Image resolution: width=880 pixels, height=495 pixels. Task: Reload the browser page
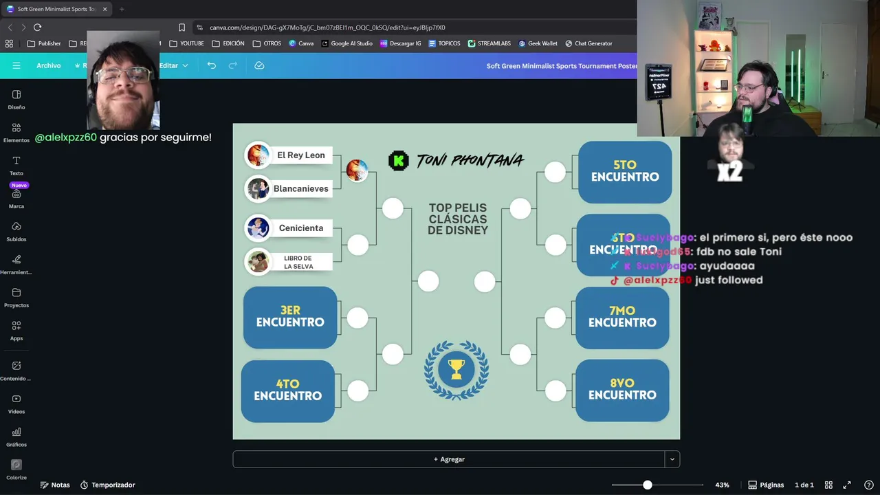point(37,27)
